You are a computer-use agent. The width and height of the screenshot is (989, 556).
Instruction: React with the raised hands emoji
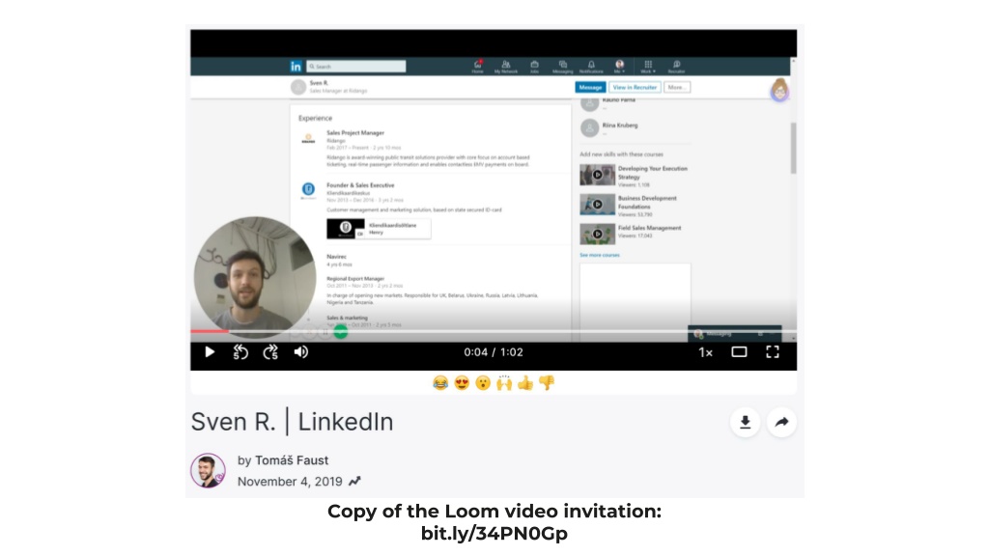(x=504, y=382)
